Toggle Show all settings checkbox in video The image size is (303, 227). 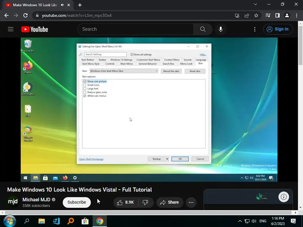(x=132, y=54)
